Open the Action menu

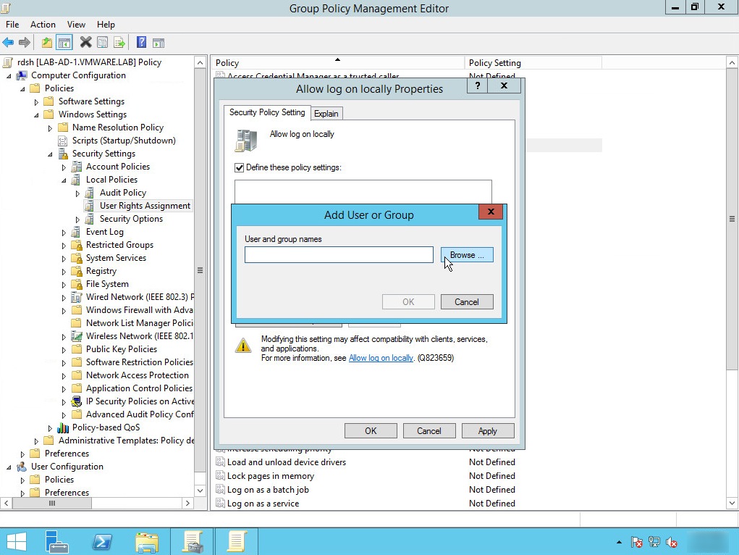(43, 25)
